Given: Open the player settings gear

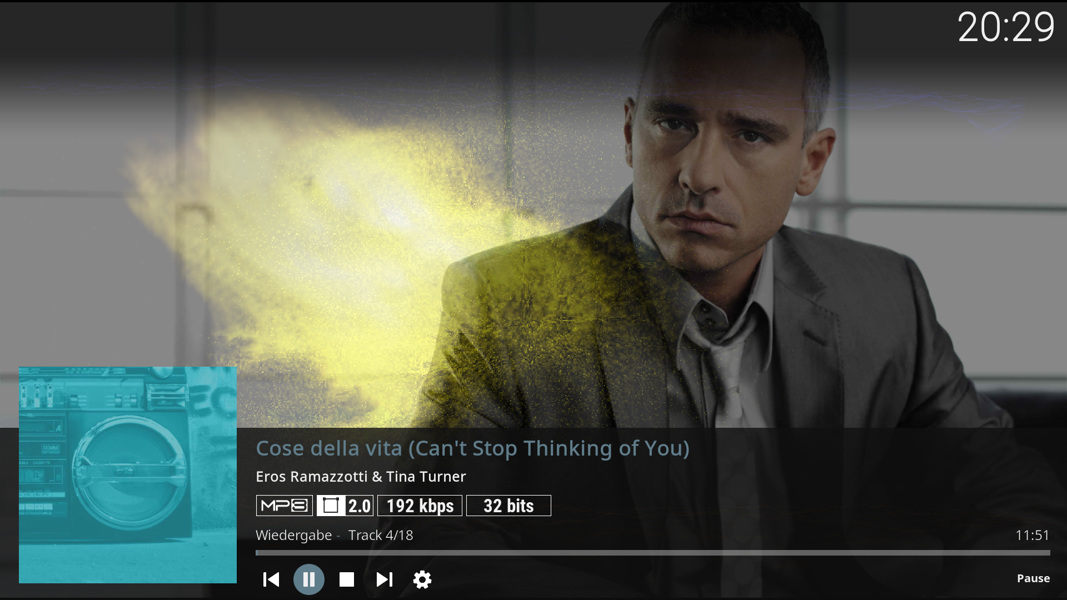Looking at the screenshot, I should [x=422, y=579].
